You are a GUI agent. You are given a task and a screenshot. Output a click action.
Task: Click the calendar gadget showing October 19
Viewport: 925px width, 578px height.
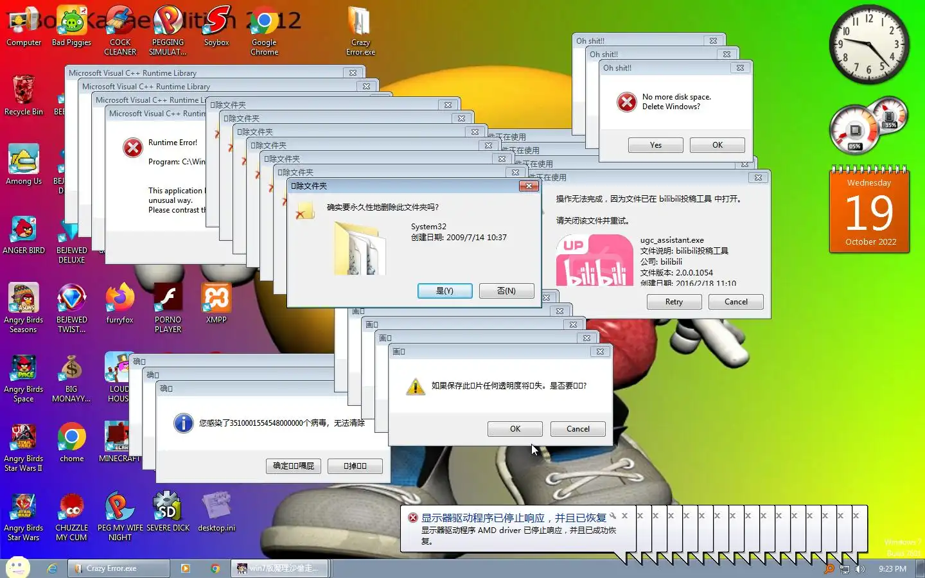(869, 209)
